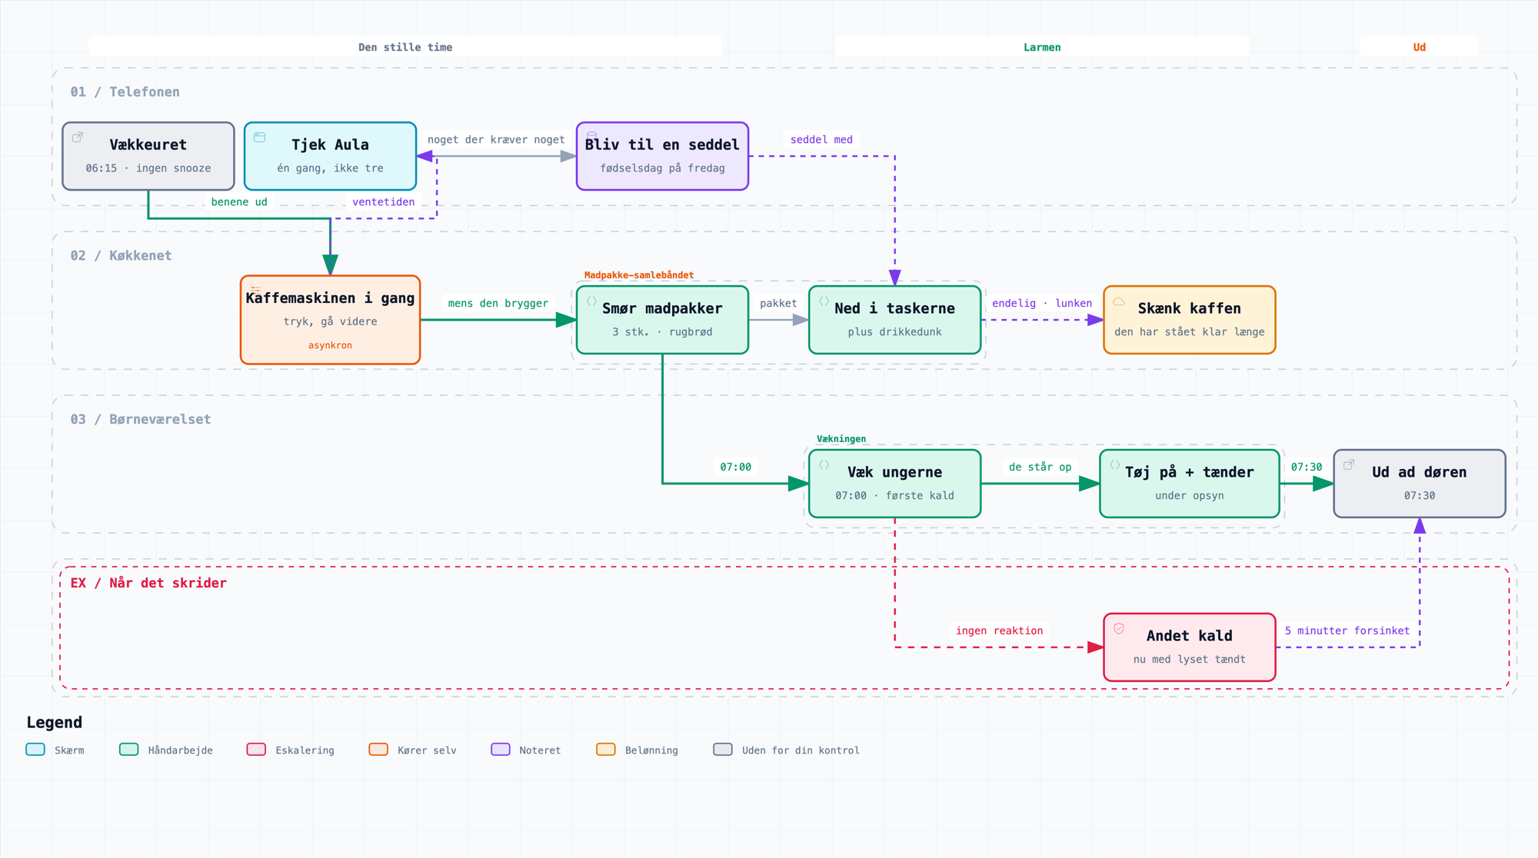
Task: Click the 'ingen reaktion' edge label
Action: 1000,631
